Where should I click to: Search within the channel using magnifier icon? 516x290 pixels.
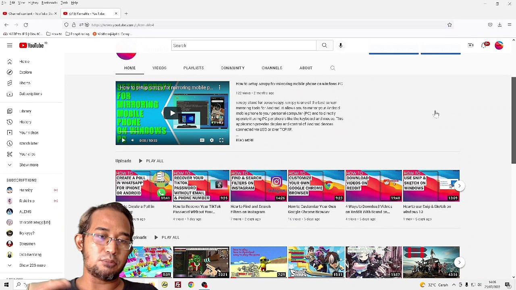click(333, 68)
